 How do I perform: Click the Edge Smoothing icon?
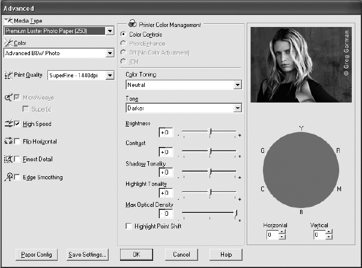(x=8, y=177)
